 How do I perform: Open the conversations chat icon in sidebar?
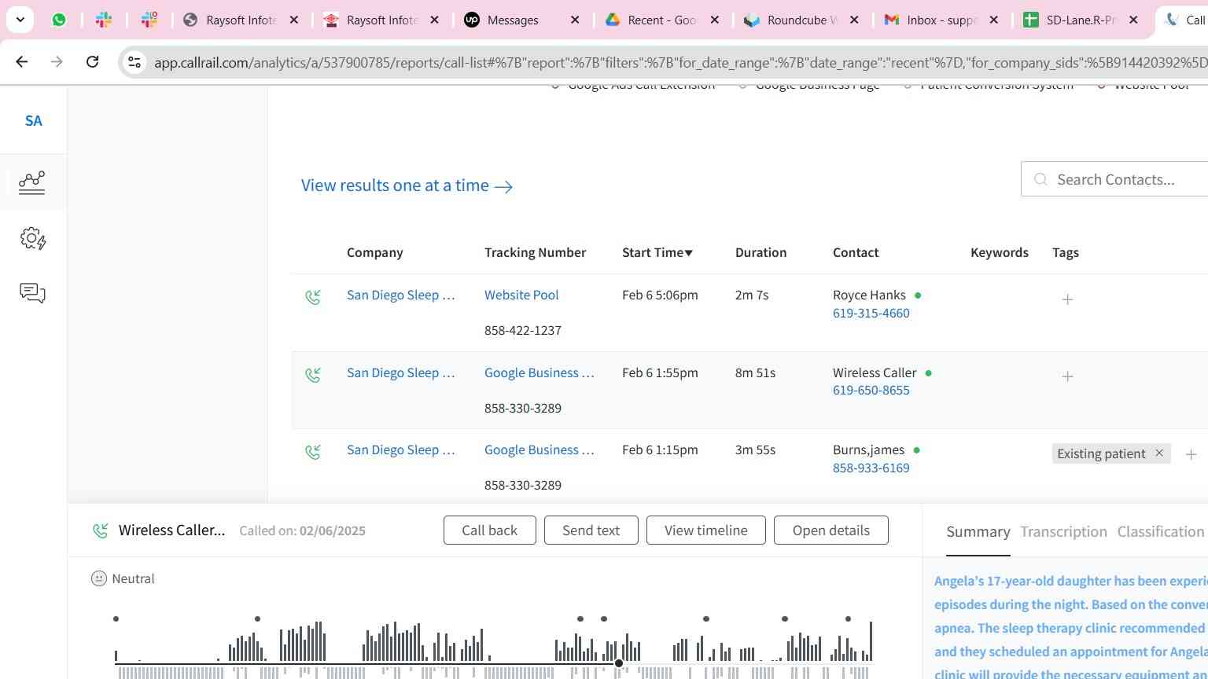(32, 293)
